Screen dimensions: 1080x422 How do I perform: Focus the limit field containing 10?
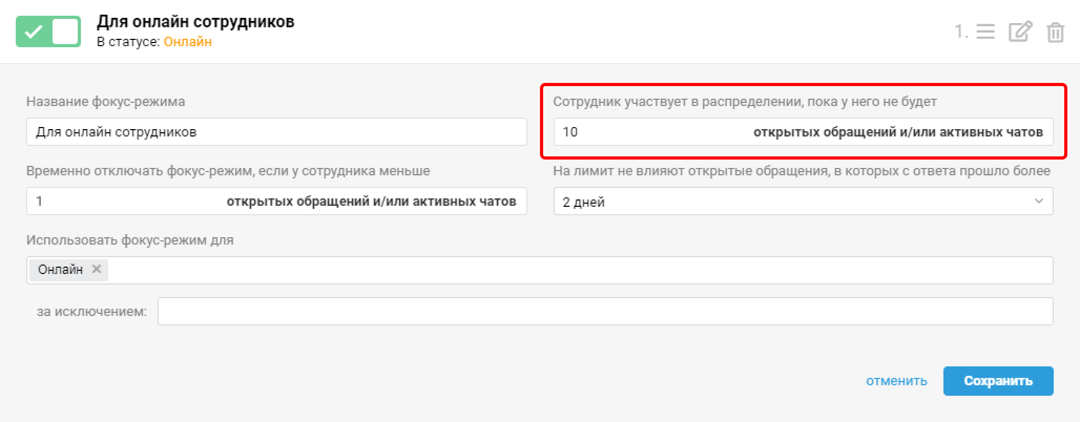[651, 132]
